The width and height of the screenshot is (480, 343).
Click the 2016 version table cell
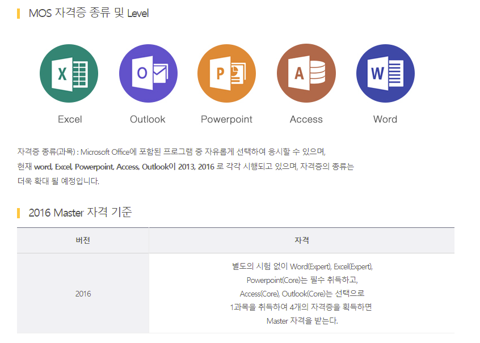[83, 294]
